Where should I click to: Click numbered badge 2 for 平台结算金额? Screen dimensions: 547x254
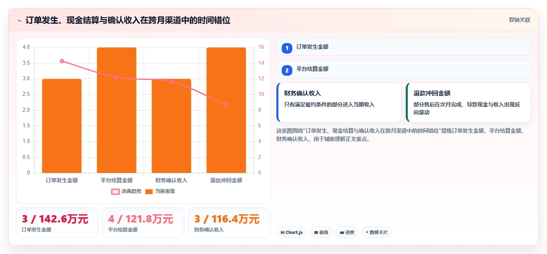(x=287, y=70)
